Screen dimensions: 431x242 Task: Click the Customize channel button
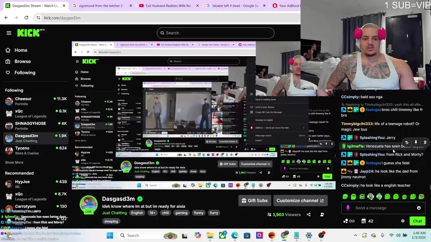[300, 201]
